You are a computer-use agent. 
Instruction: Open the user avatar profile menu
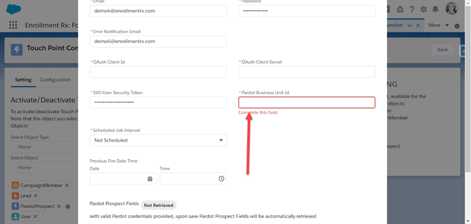(x=451, y=9)
